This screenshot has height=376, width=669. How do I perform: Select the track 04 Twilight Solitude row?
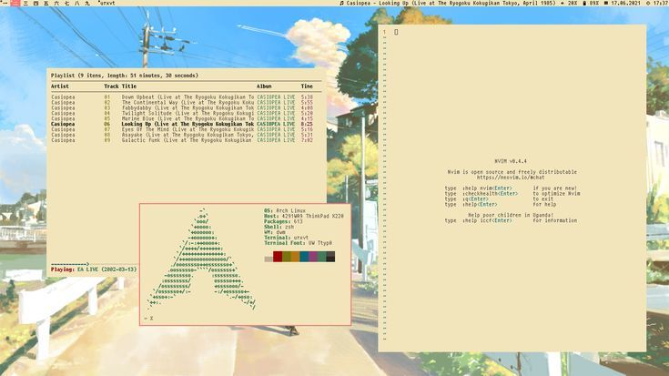coord(182,114)
